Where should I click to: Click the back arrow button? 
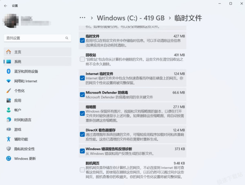click(x=5, y=6)
